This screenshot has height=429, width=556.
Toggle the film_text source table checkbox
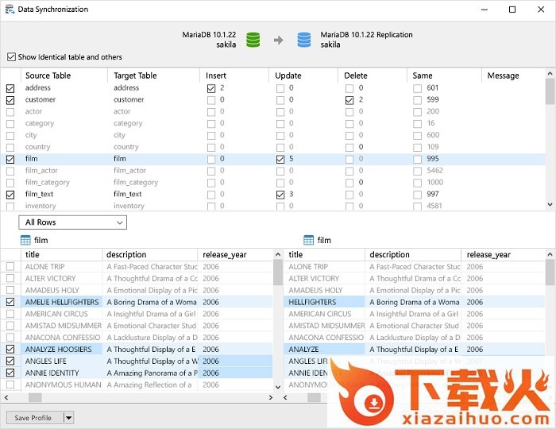(x=10, y=195)
